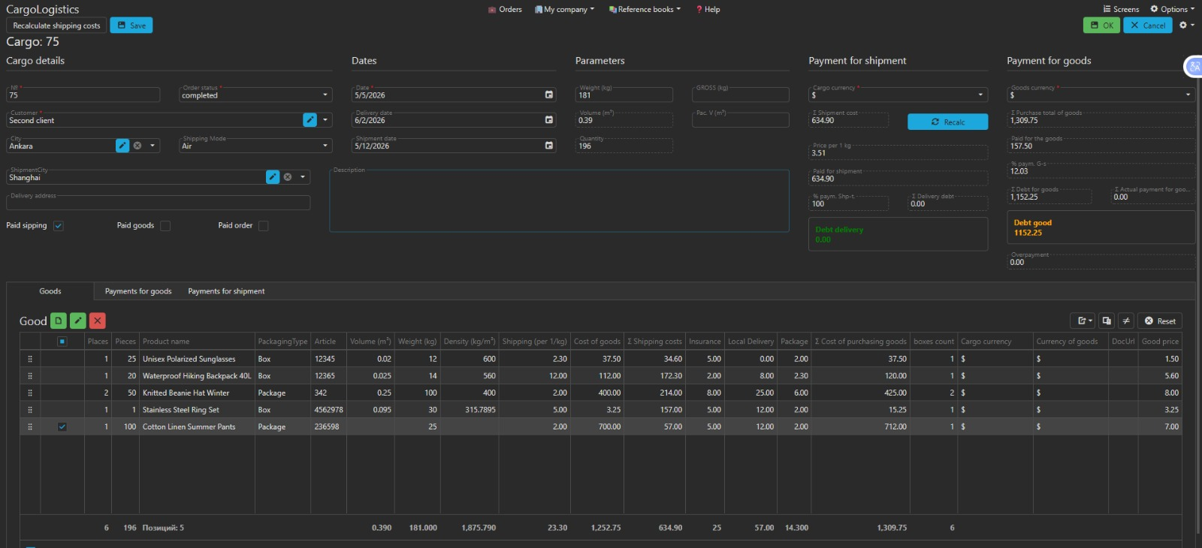Viewport: 1202px width, 548px height.
Task: Click the Weight (kg) field showing 181
Action: (624, 95)
